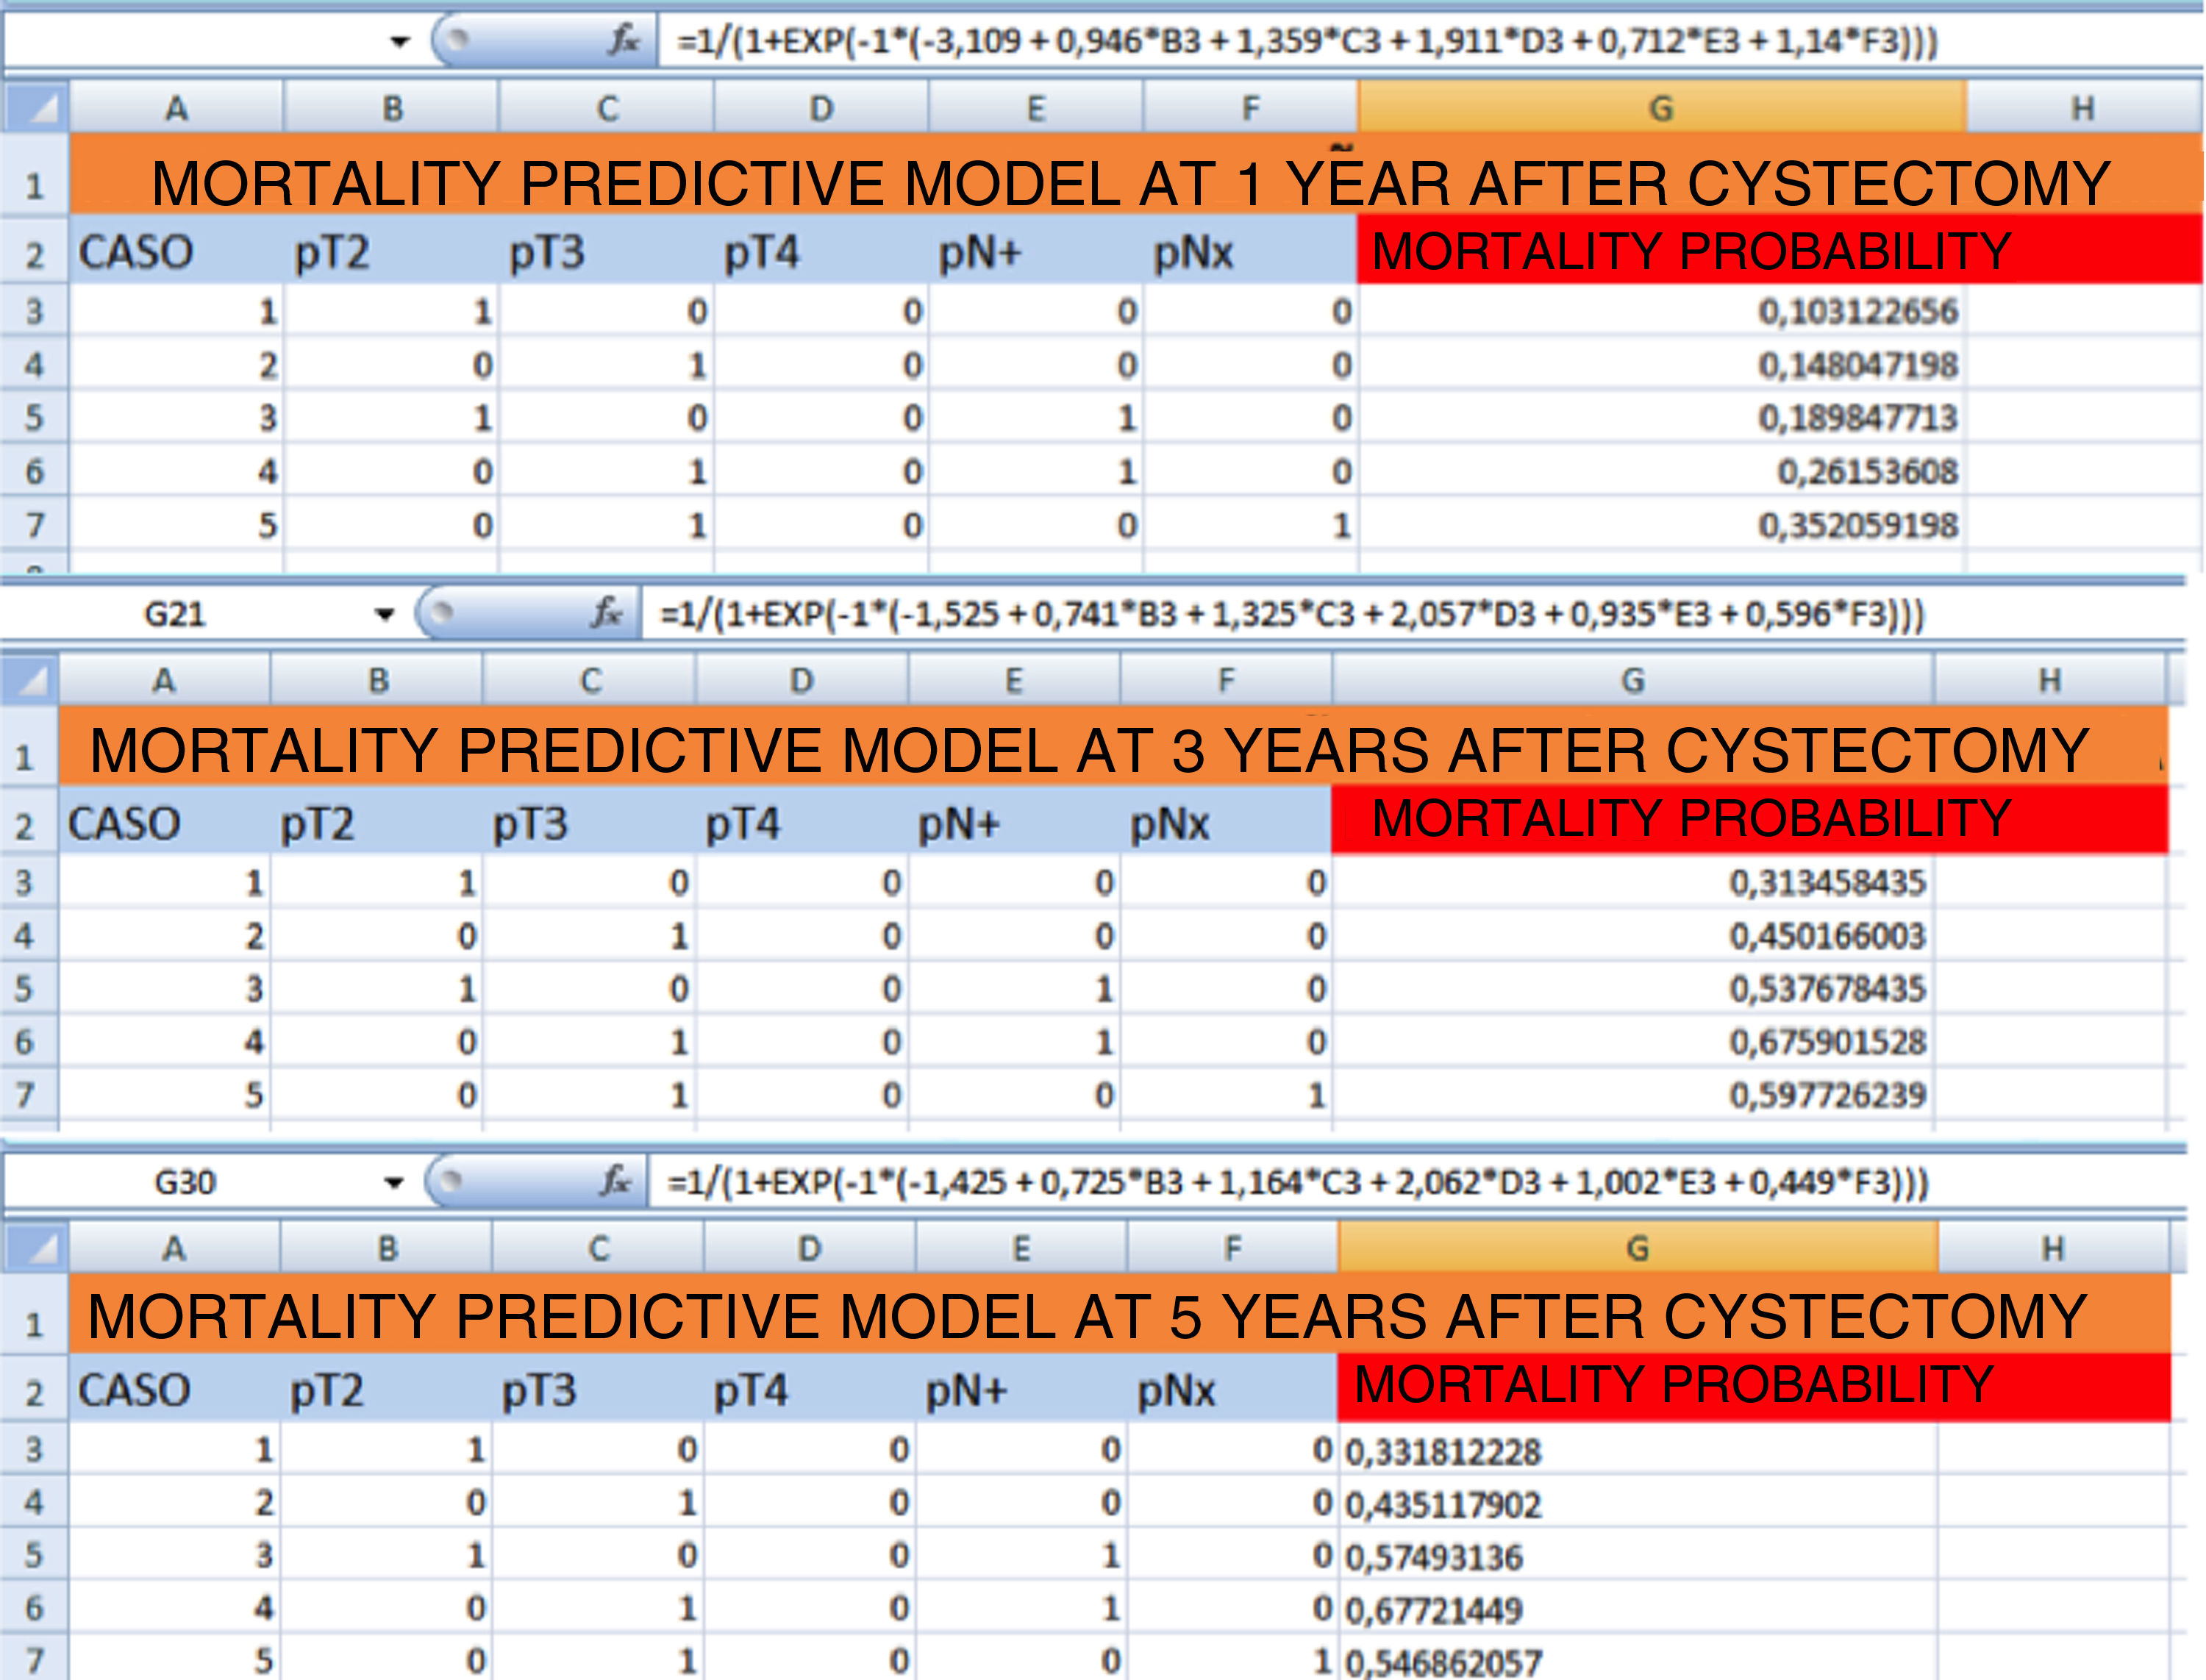
Task: Click the fx Insert Function icon beside G30
Action: [615, 1181]
